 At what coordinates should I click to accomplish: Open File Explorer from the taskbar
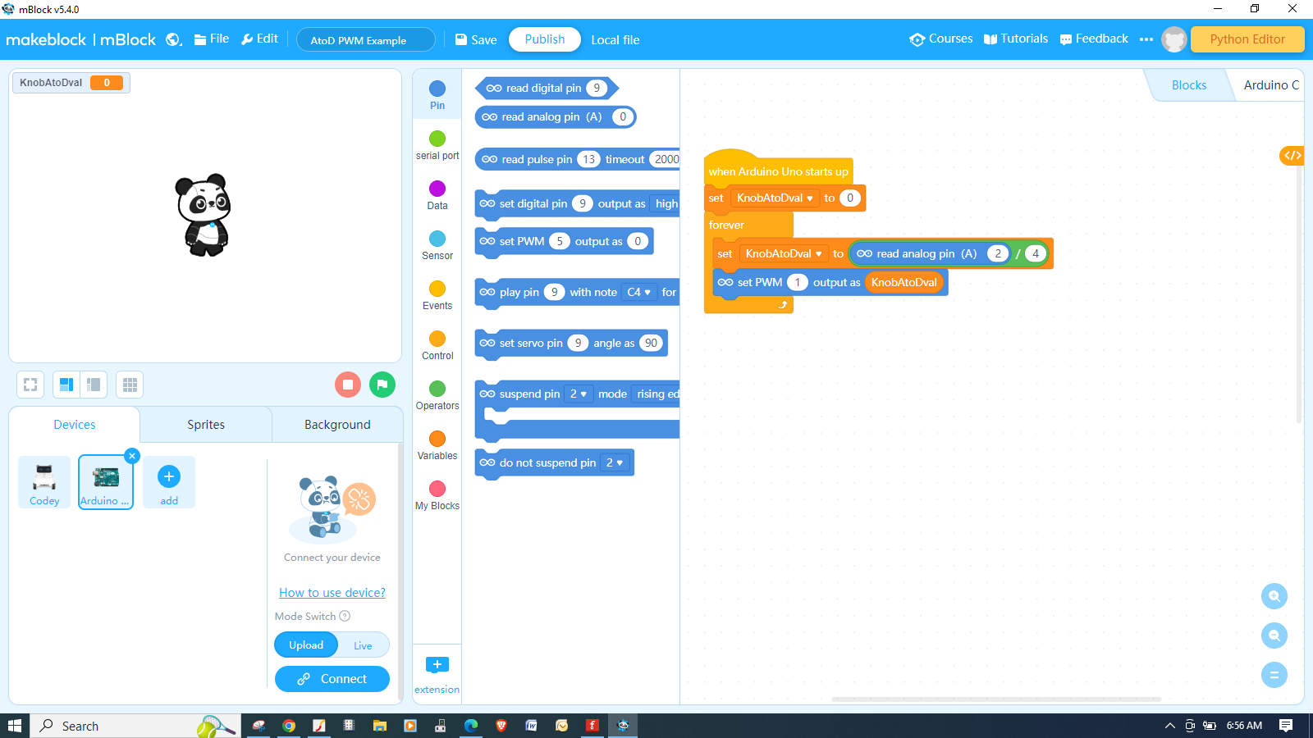pos(379,726)
